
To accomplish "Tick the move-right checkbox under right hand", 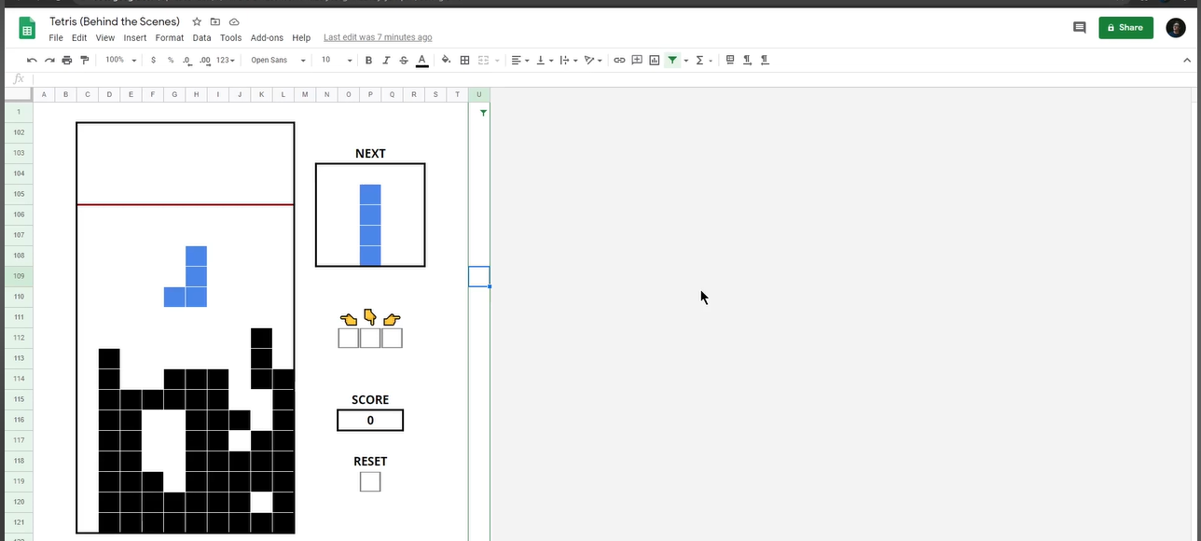I will pos(392,338).
